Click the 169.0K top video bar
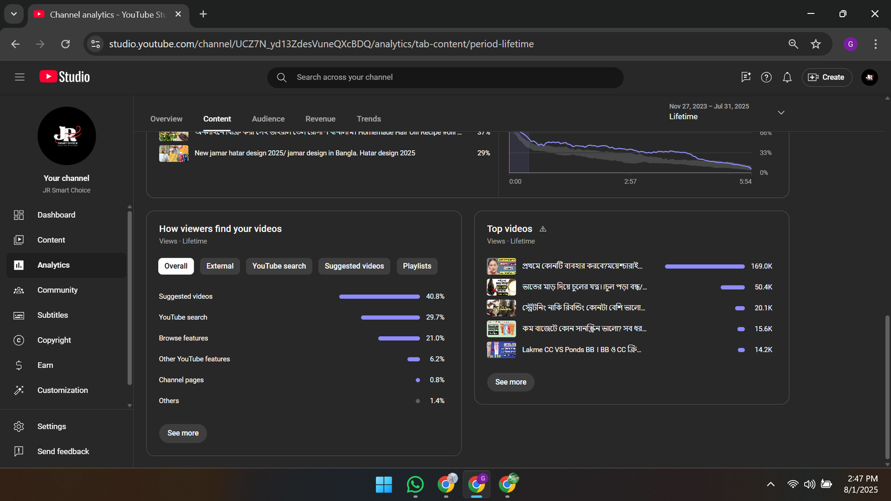 pyautogui.click(x=704, y=266)
